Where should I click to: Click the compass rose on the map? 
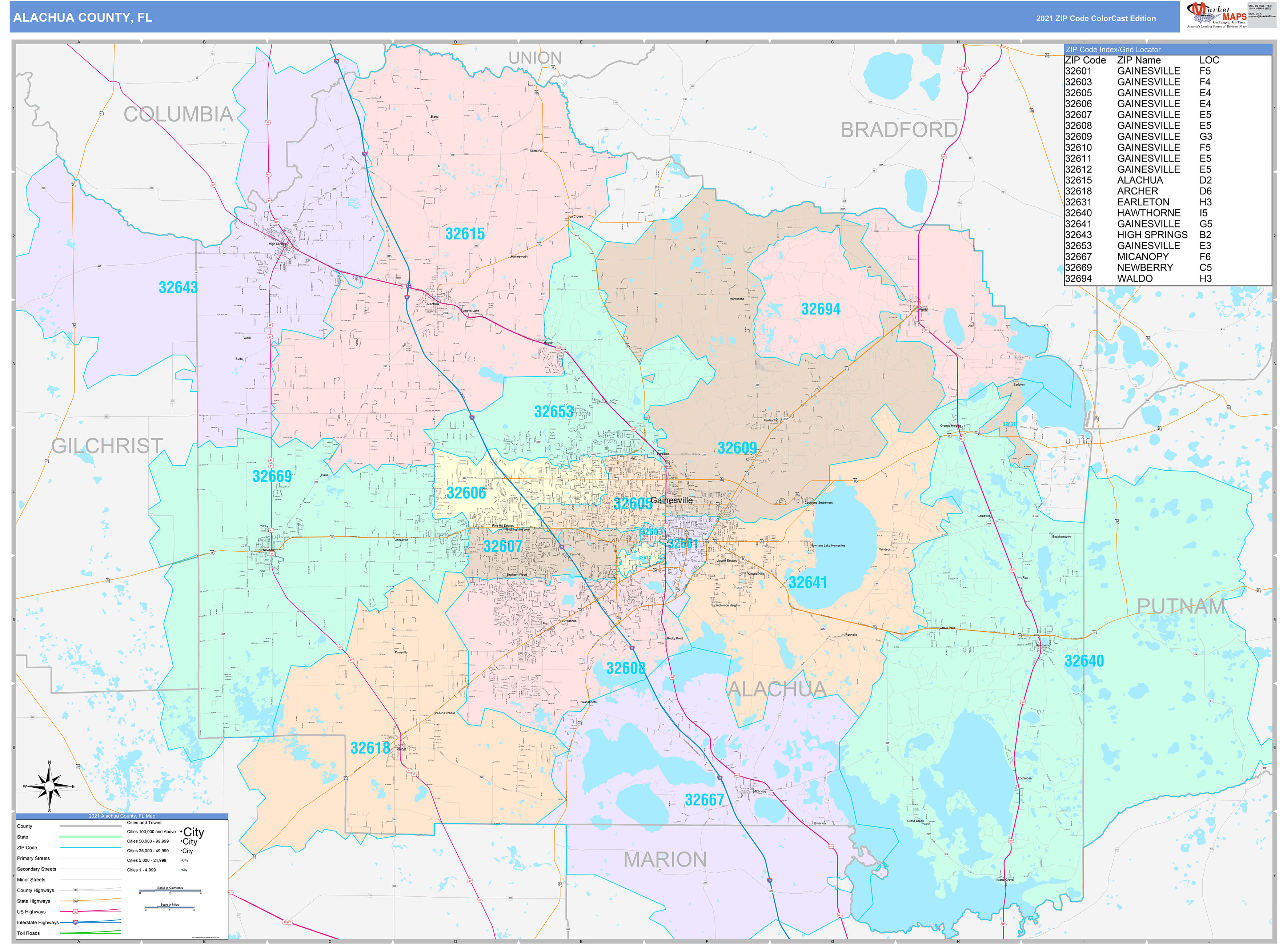point(49,787)
